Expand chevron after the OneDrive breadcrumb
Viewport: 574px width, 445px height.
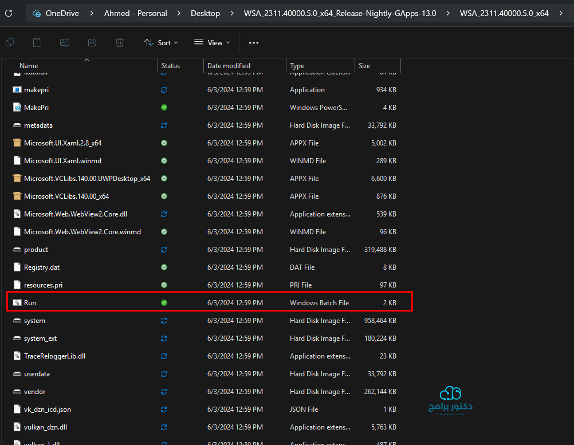pos(92,14)
